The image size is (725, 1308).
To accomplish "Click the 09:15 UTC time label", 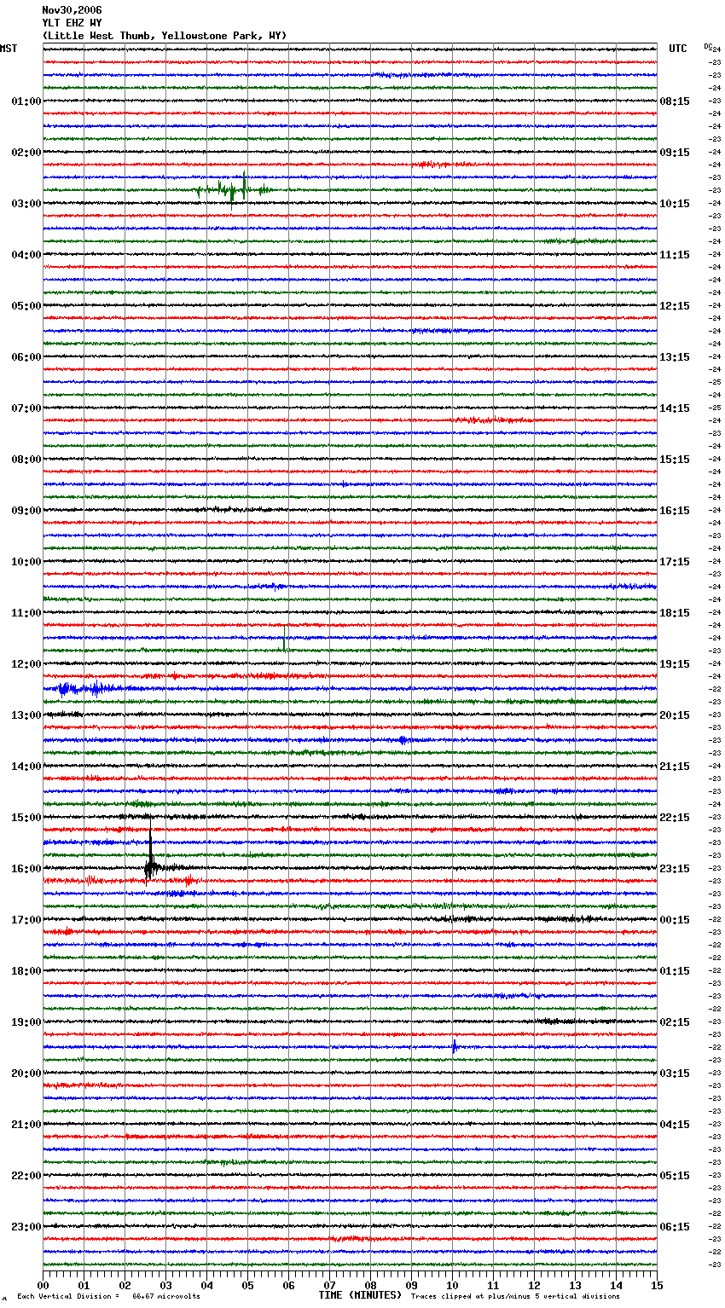I will point(675,153).
